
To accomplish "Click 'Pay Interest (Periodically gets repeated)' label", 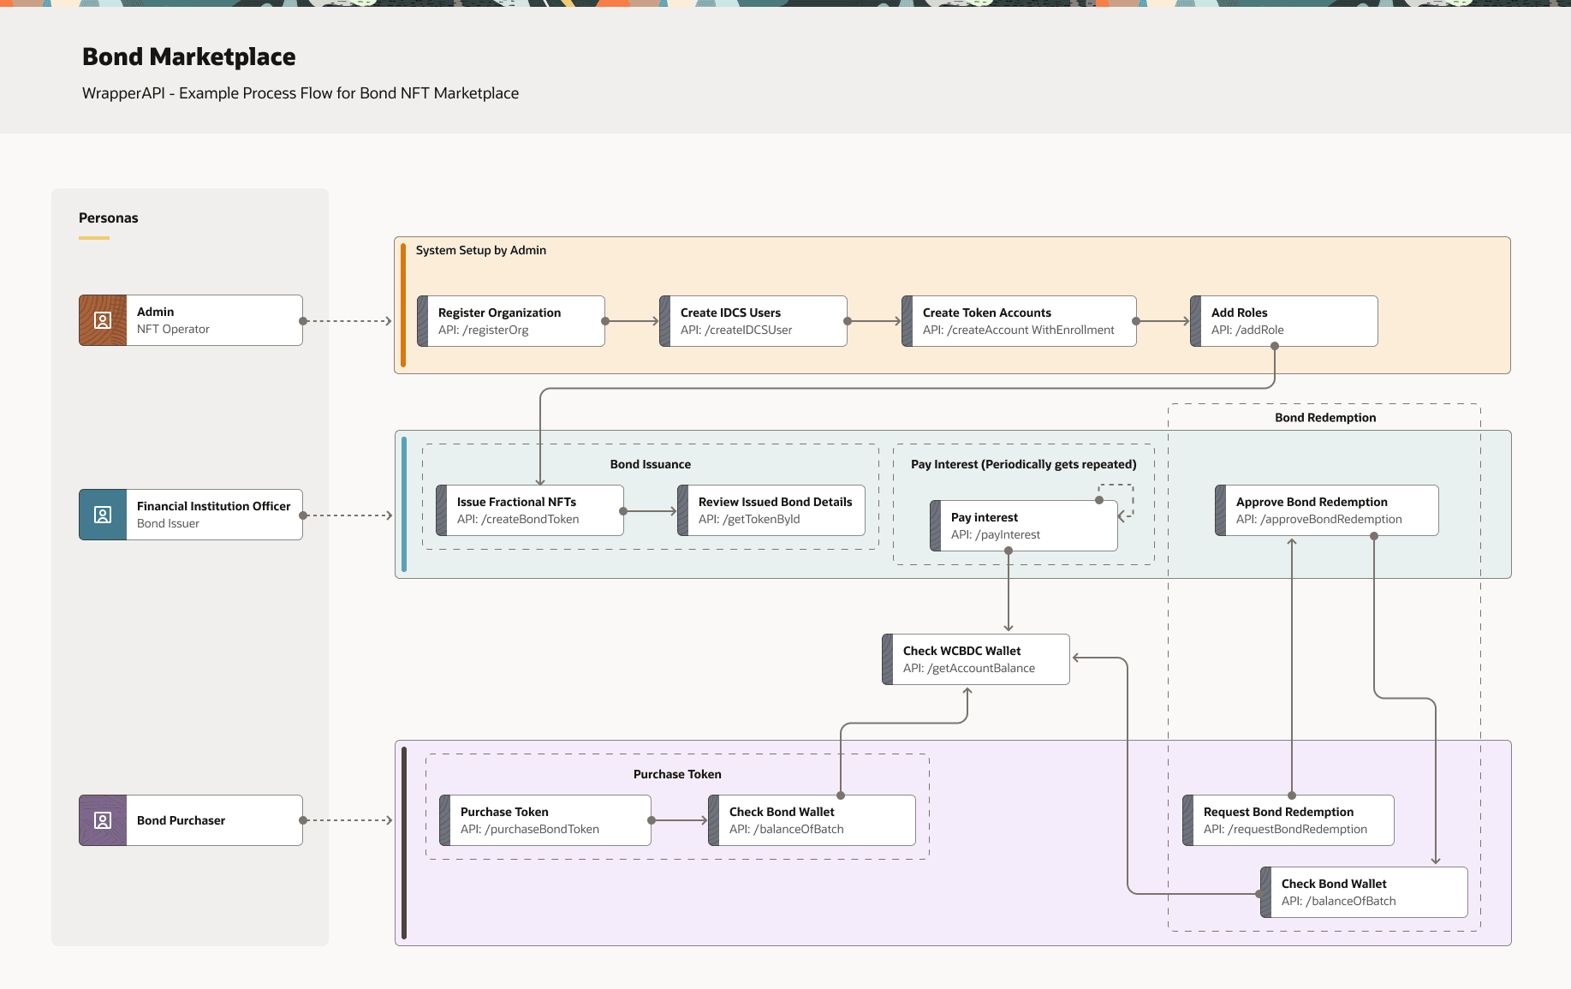I will click(1024, 464).
